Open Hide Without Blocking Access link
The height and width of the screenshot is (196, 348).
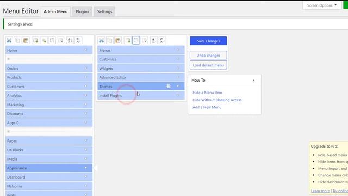[x=217, y=100]
